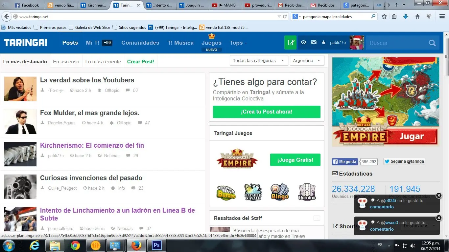Open T! Música in the navigation bar
This screenshot has height=252, width=449.
click(x=180, y=43)
